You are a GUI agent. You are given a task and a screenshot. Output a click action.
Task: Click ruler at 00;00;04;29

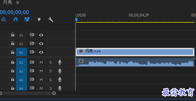click(138, 15)
